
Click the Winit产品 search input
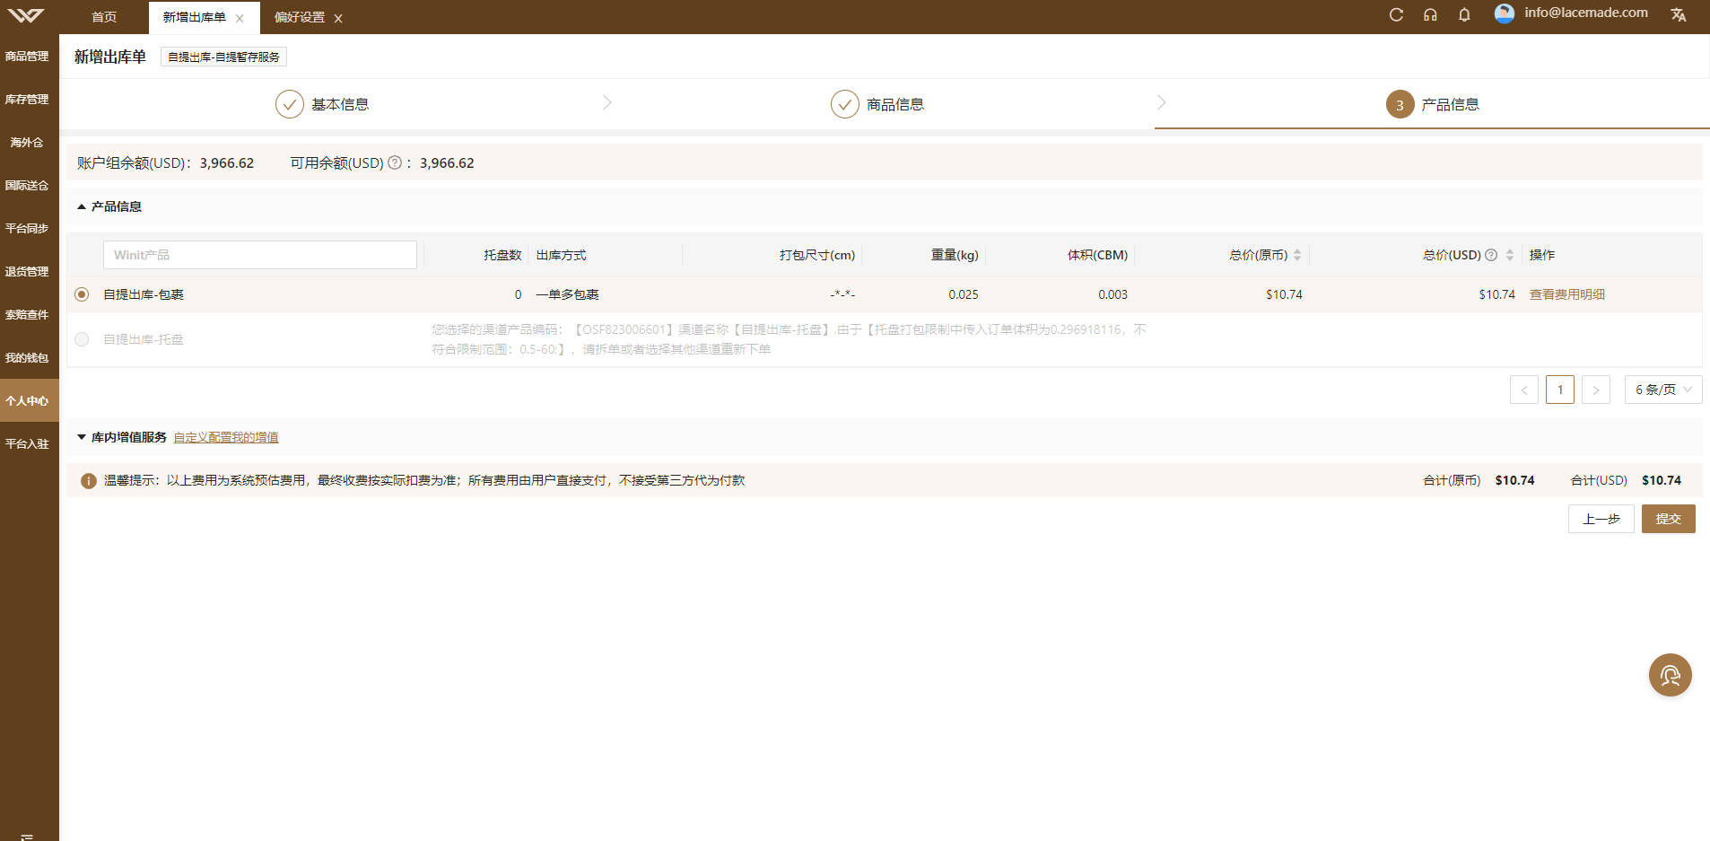tap(260, 255)
